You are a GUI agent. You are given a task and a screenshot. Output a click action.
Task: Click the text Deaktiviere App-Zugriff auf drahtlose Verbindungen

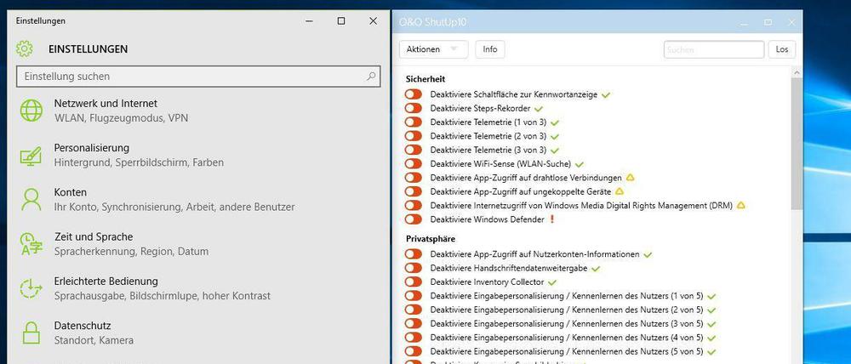pos(526,178)
